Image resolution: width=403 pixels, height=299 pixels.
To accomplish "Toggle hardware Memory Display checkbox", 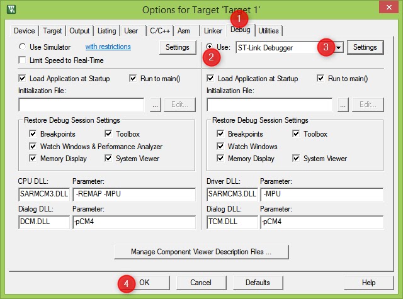I will [x=220, y=158].
